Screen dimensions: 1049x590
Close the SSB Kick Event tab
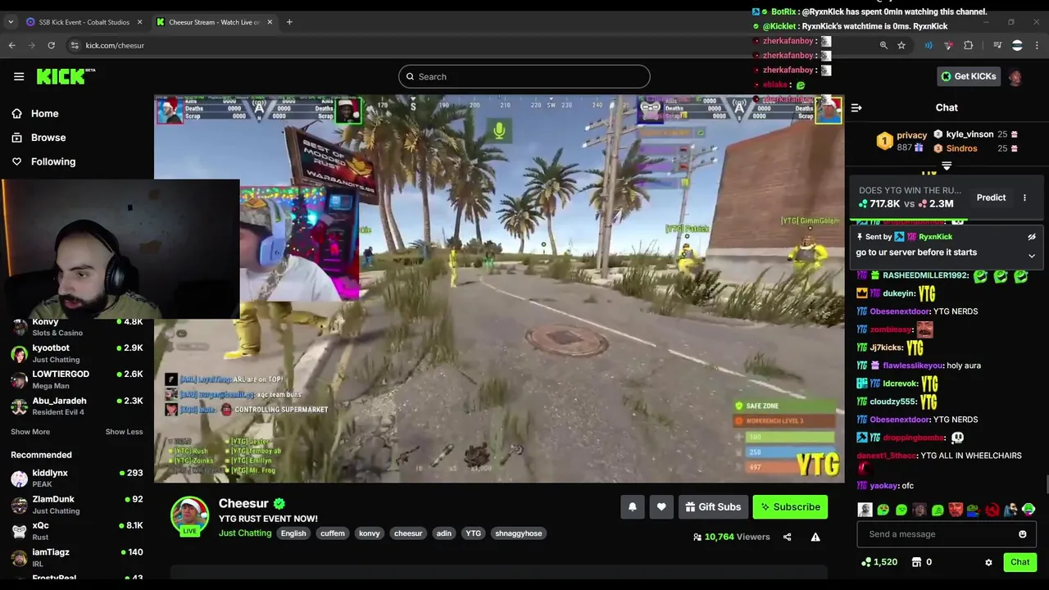point(139,22)
